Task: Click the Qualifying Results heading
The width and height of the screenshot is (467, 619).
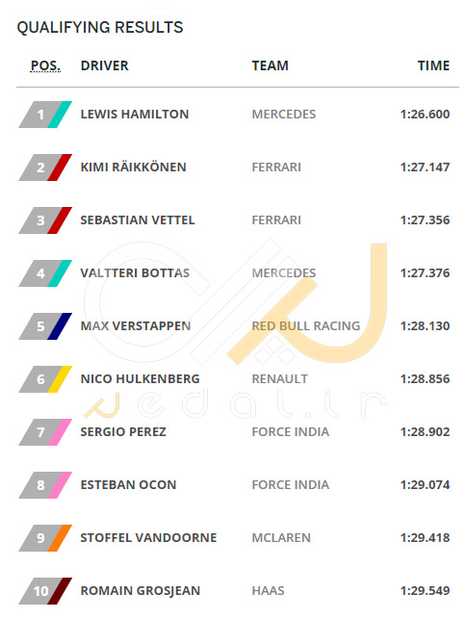Action: click(100, 27)
